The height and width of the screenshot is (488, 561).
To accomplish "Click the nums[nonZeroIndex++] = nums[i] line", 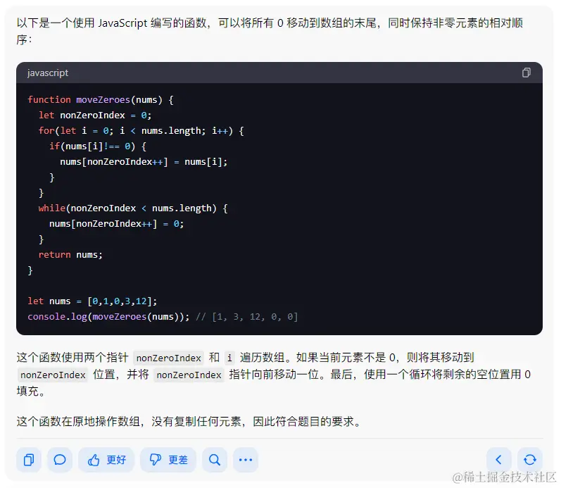I will pyautogui.click(x=144, y=162).
